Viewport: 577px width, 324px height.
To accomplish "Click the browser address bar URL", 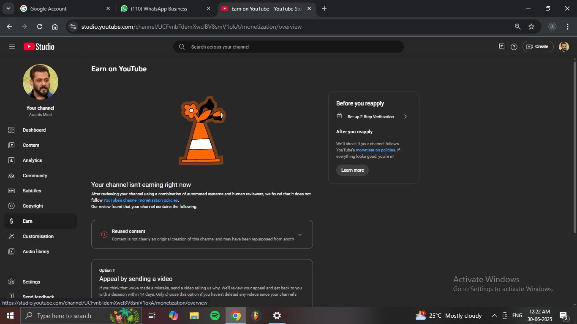I will point(191,27).
